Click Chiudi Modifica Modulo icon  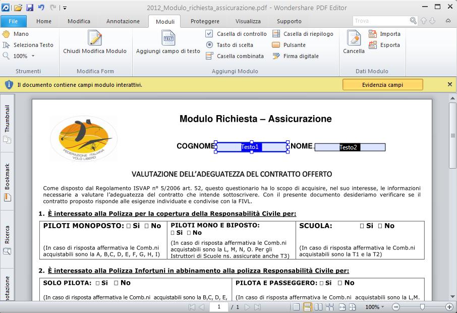[x=95, y=38]
